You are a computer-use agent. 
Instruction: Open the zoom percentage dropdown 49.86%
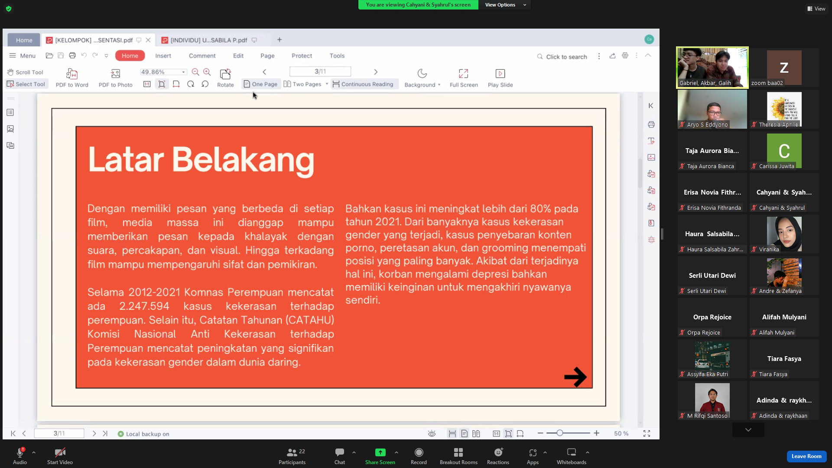pyautogui.click(x=184, y=72)
